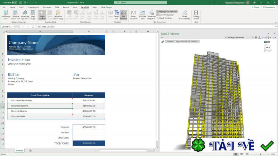The height and width of the screenshot is (156, 278).
Task: Expand the Name Box dropdown arrow
Action: tap(14, 26)
